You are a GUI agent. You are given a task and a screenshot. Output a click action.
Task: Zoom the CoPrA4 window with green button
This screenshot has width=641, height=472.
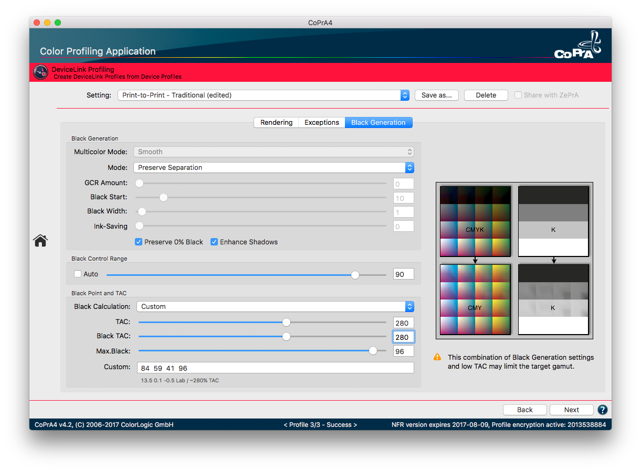pyautogui.click(x=58, y=23)
